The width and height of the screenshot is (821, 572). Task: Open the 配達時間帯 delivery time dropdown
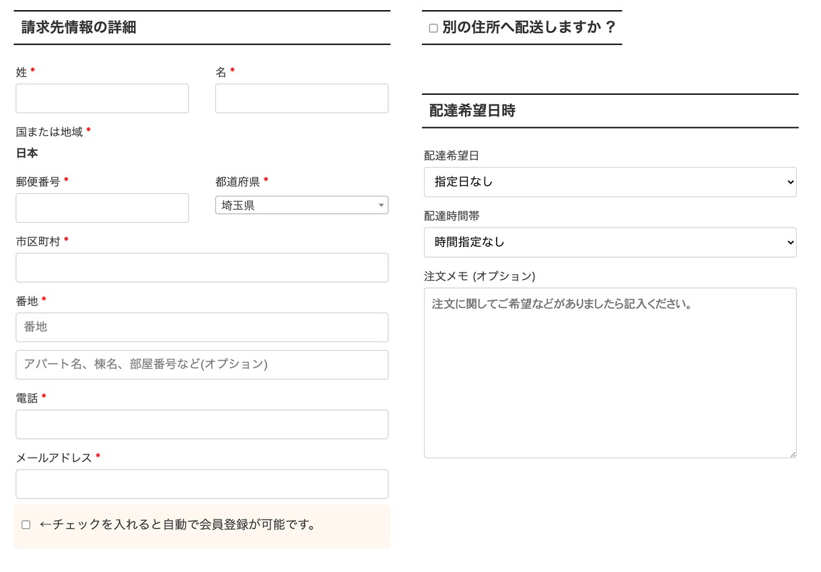(x=610, y=242)
